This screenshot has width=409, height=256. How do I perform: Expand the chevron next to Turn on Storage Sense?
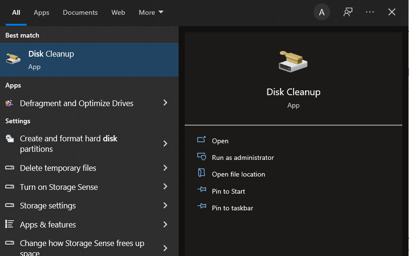point(165,187)
